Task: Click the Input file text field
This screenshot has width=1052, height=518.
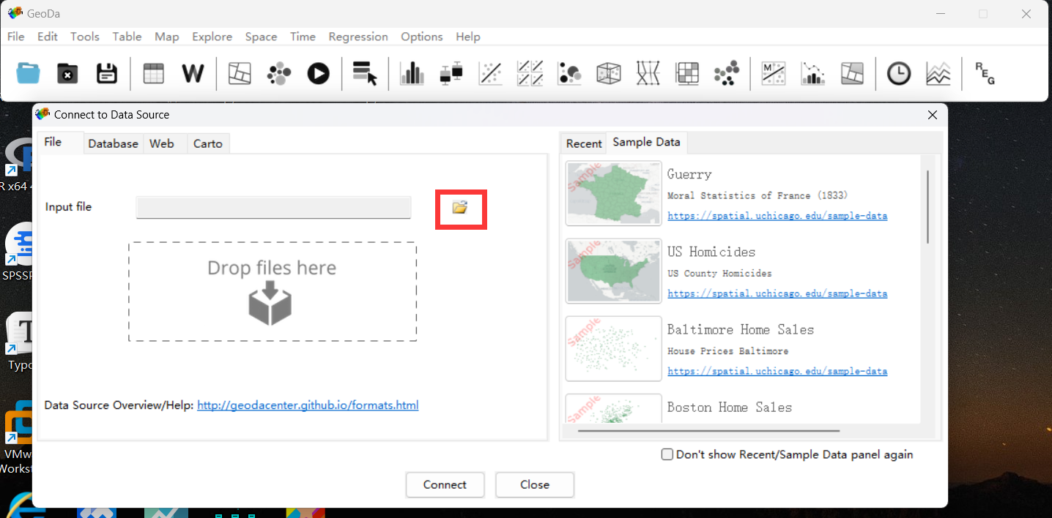Action: 274,207
